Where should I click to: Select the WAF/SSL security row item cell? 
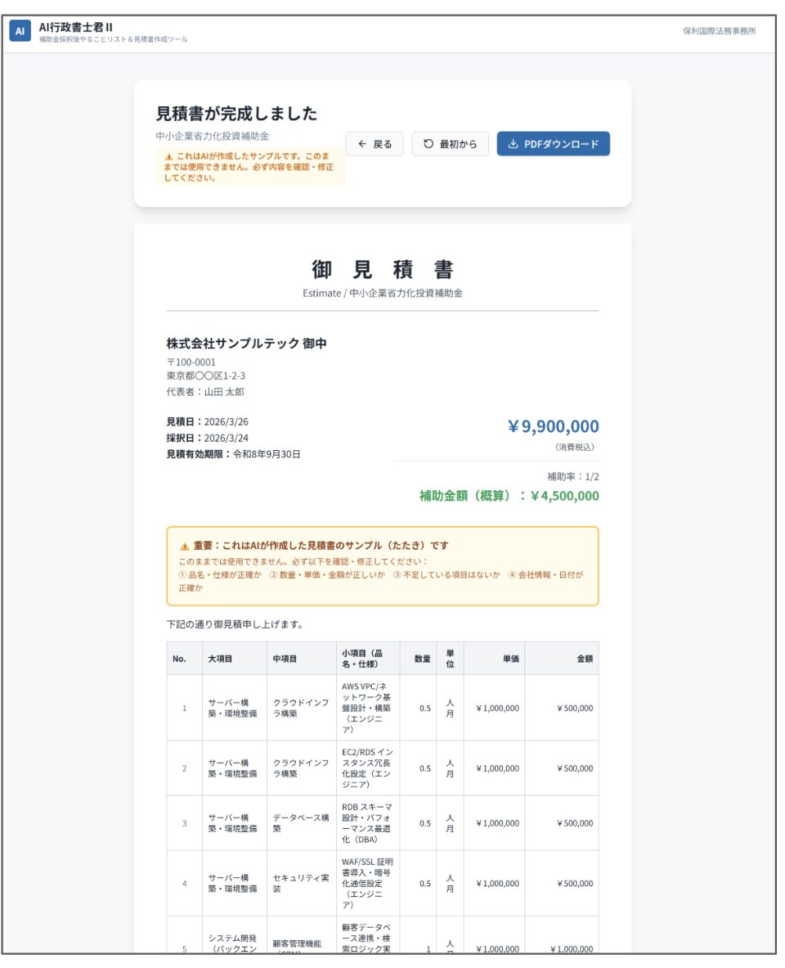pos(367,884)
